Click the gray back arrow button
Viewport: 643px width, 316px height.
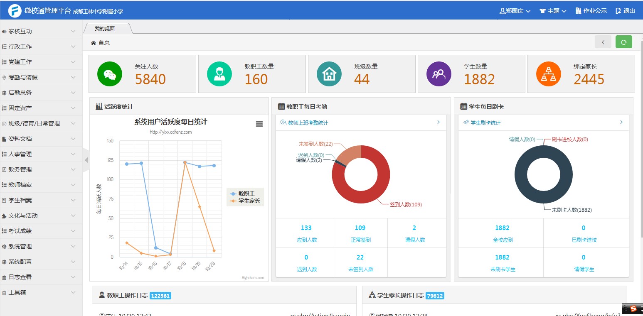point(603,42)
